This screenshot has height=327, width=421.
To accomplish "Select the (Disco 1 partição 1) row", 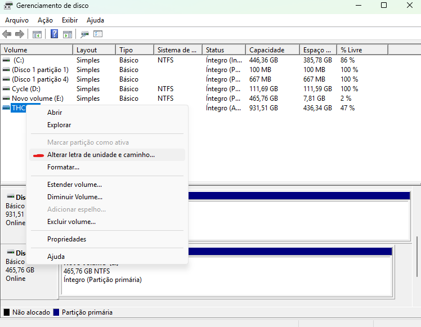I will (x=195, y=70).
